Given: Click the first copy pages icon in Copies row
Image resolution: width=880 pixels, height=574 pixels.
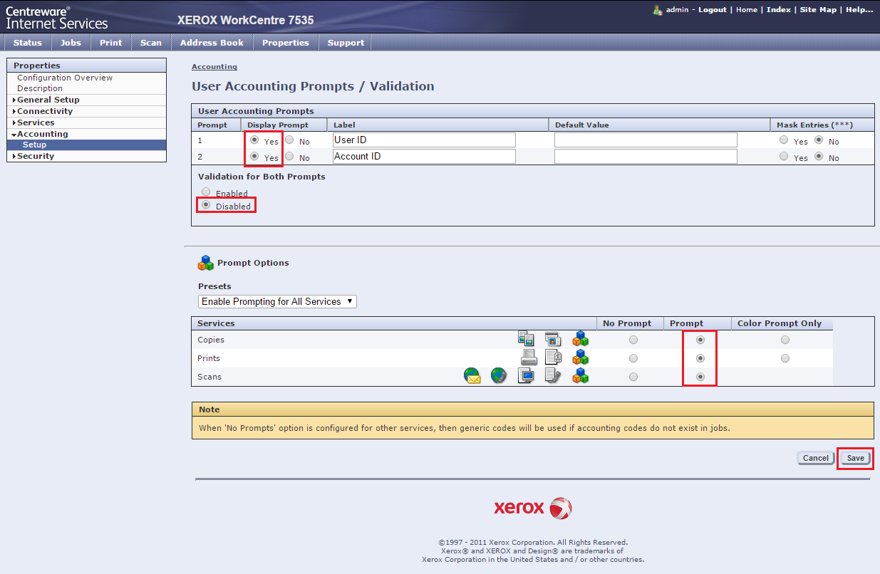Looking at the screenshot, I should [526, 339].
